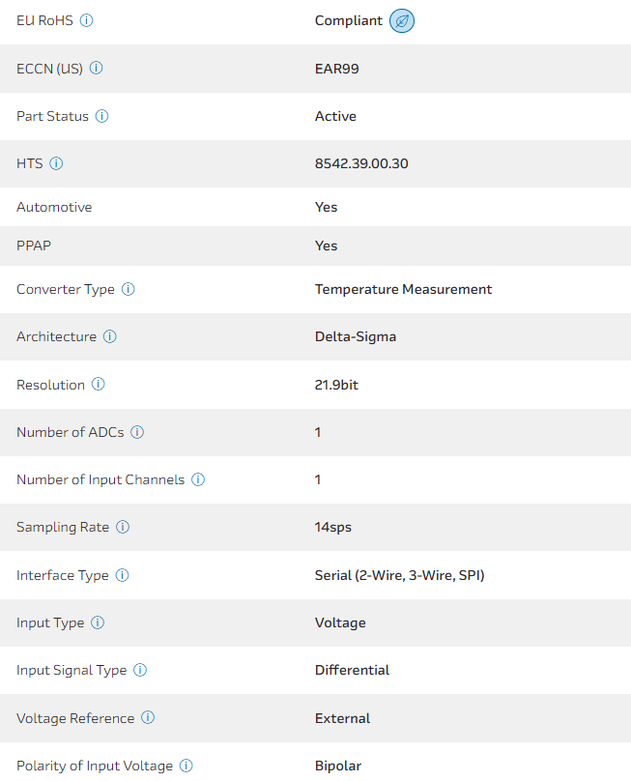Click the Temperature Measurement converter type value
This screenshot has width=631, height=781.
(x=403, y=289)
